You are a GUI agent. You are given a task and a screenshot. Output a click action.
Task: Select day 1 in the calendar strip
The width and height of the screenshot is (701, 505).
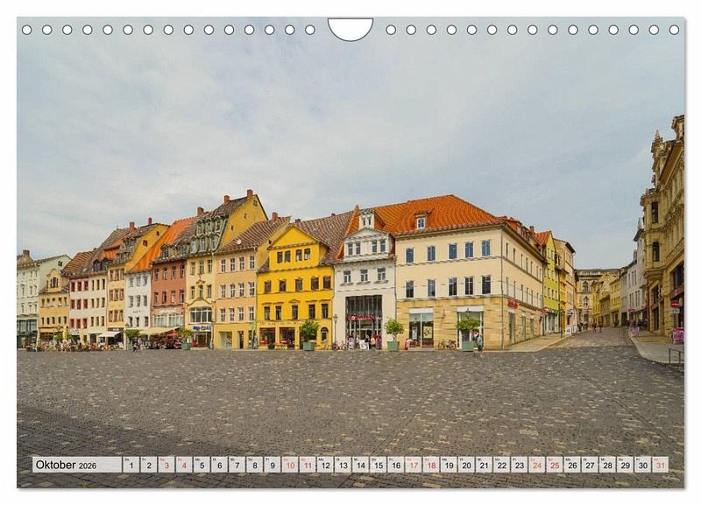pyautogui.click(x=131, y=465)
